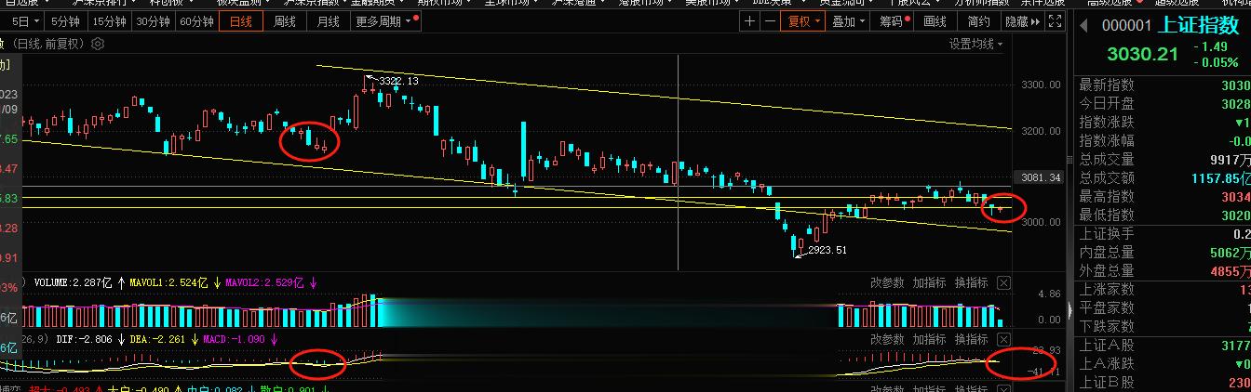Click the 下跌家数 row
This screenshot has width=1251, height=392.
tap(1164, 327)
